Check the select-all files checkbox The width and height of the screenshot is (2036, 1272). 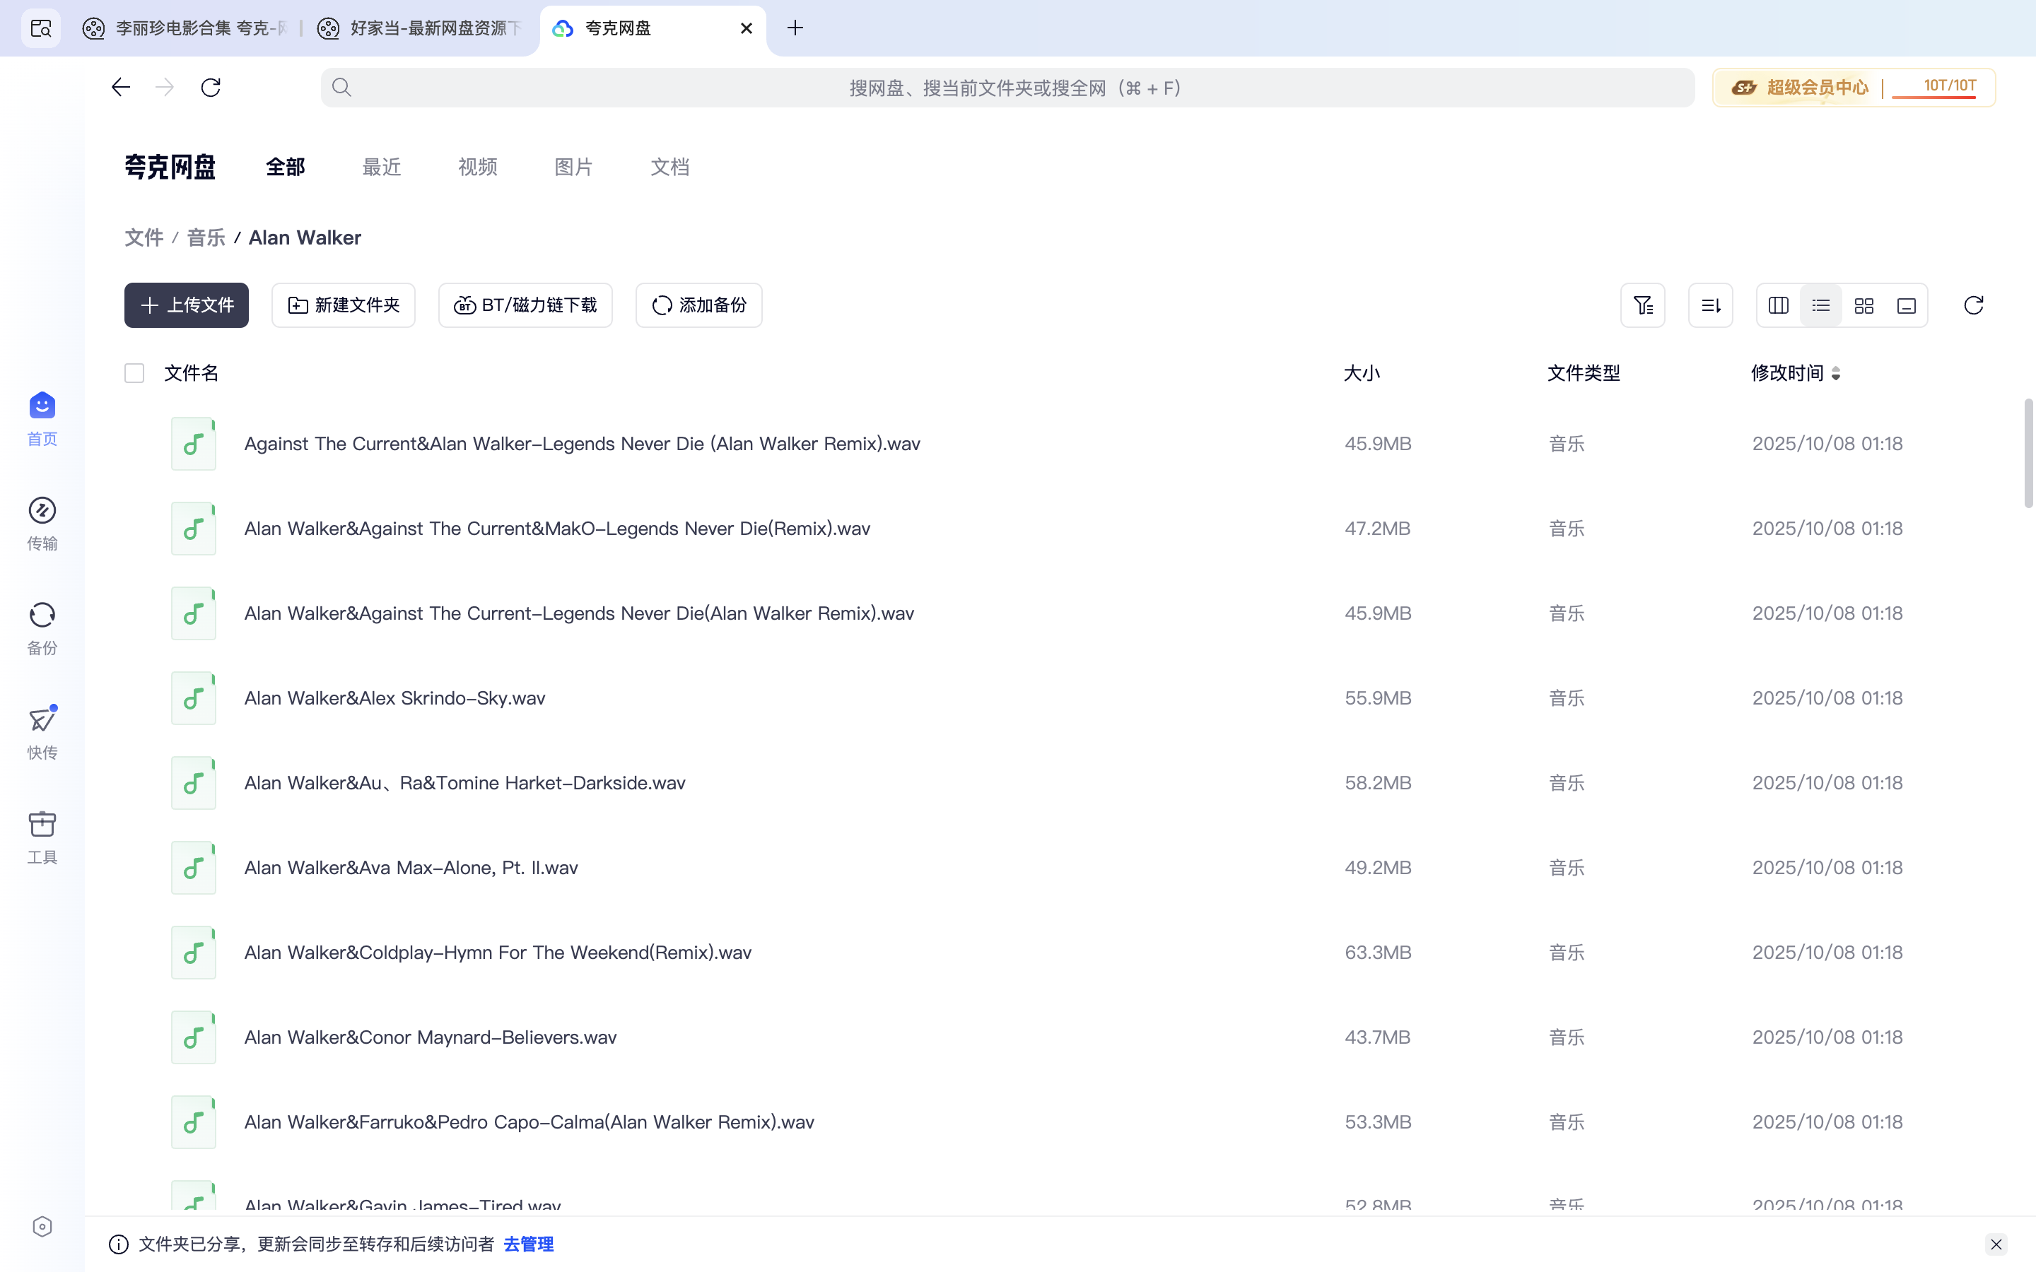(134, 372)
